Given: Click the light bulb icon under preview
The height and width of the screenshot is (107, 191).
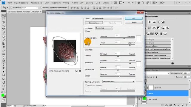Looking at the screenshot, I should (x=76, y=71).
